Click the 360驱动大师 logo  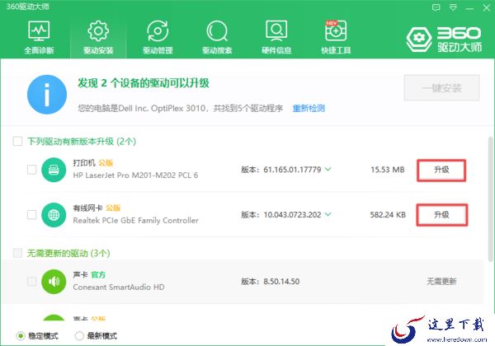[x=444, y=40]
